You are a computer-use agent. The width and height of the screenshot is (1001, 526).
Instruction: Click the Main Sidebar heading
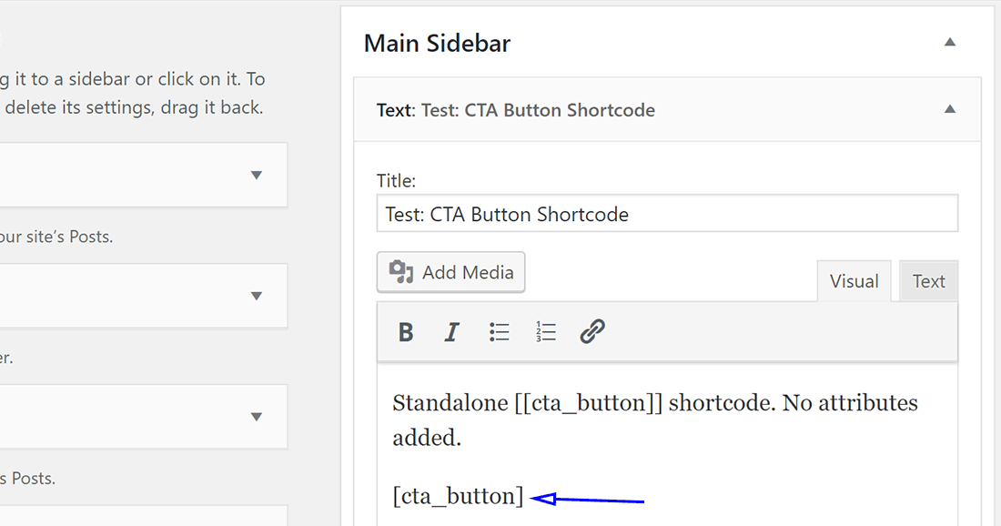point(437,42)
